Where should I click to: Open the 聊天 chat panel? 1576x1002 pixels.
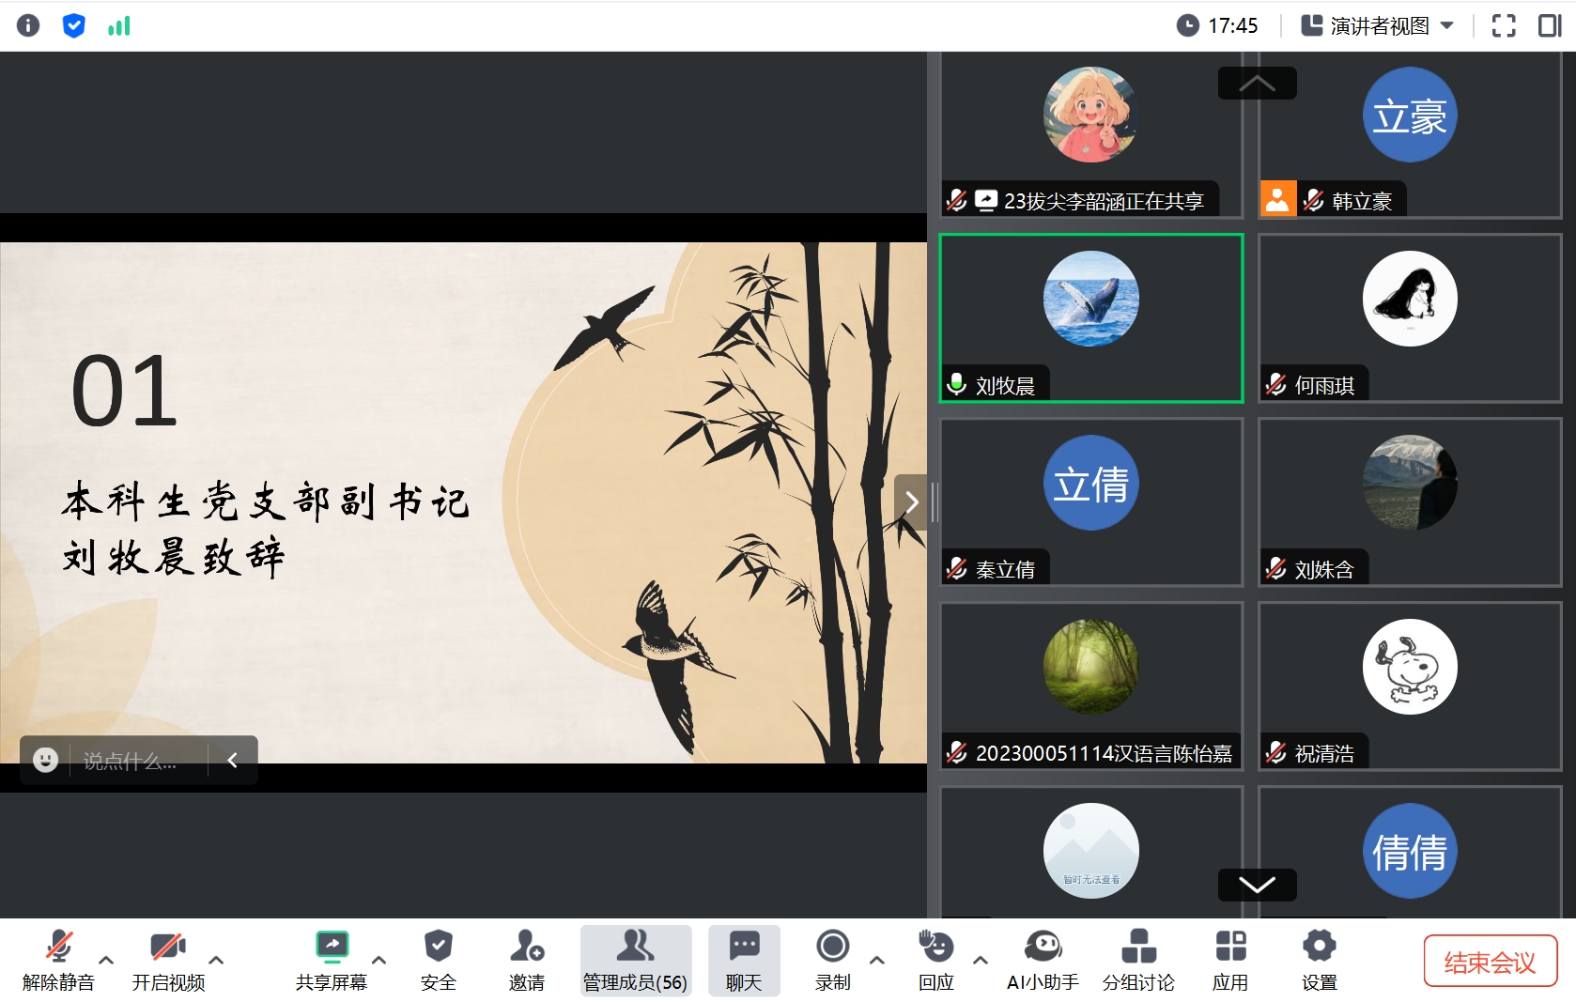[x=744, y=960]
